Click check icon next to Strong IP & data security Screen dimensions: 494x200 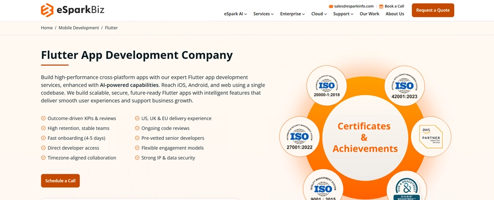coord(137,158)
